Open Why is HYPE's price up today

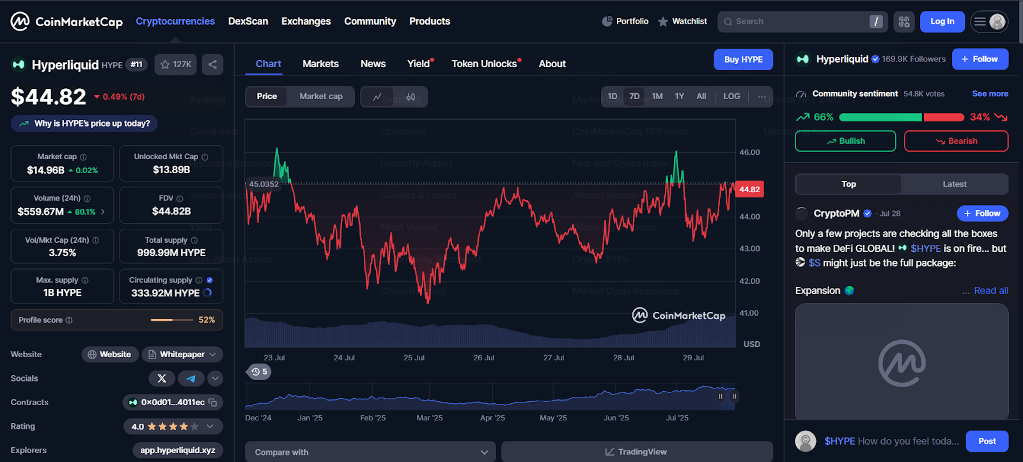point(84,123)
